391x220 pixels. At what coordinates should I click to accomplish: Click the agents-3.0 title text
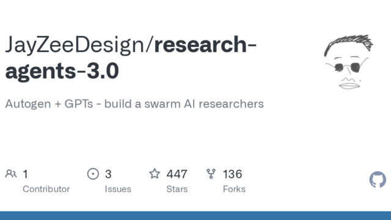pyautogui.click(x=62, y=71)
